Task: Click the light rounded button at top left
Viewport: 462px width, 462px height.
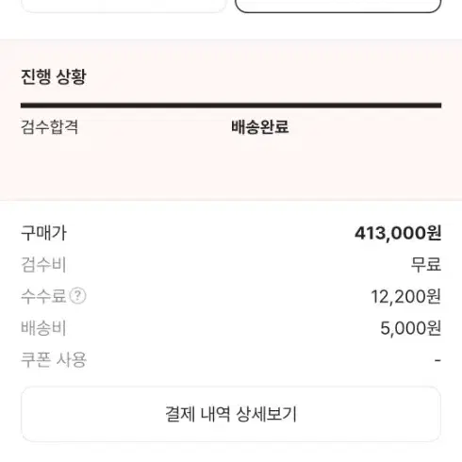Action: (x=124, y=6)
